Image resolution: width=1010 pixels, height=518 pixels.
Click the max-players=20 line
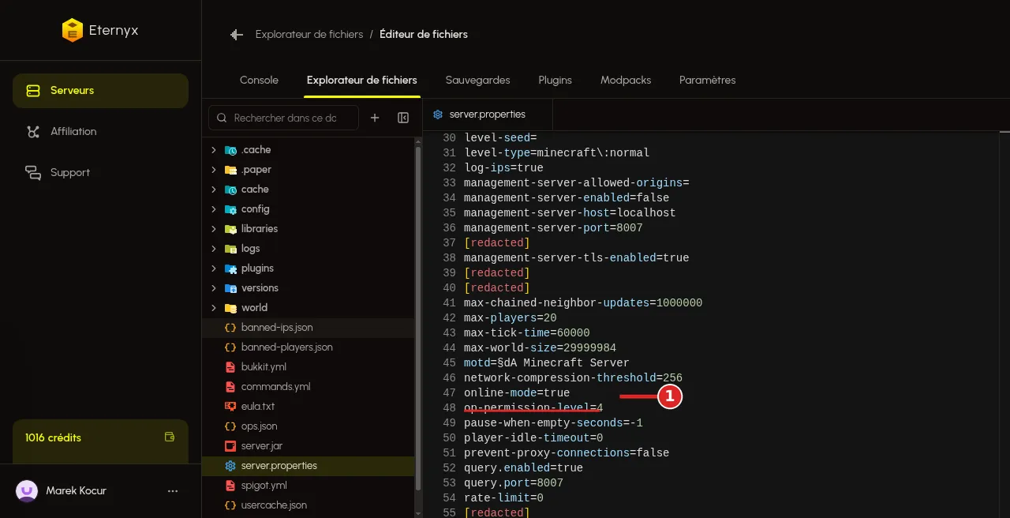[510, 318]
